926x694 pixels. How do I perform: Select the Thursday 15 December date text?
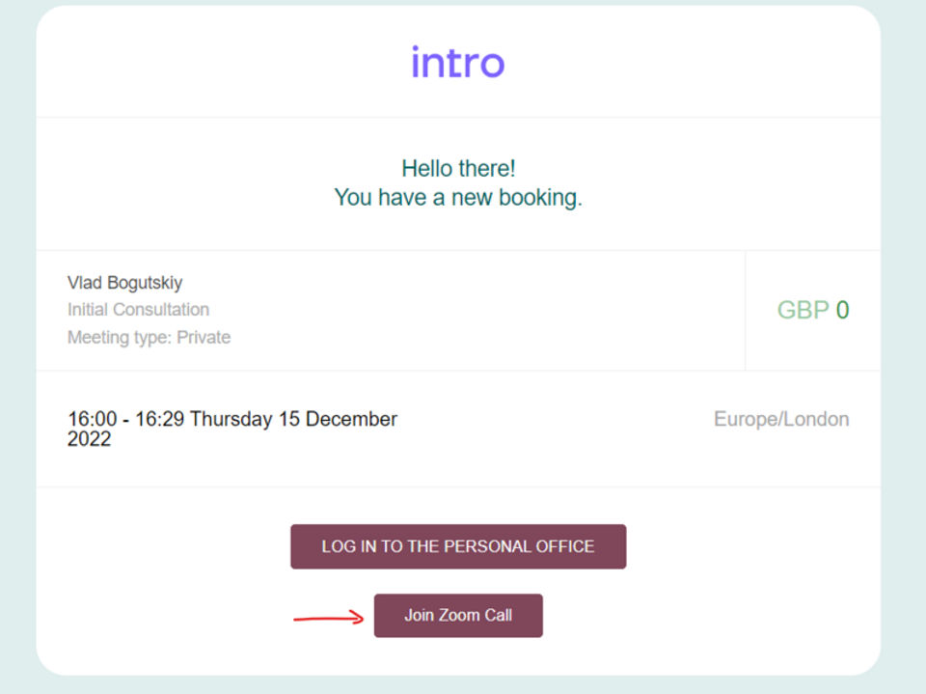293,420
